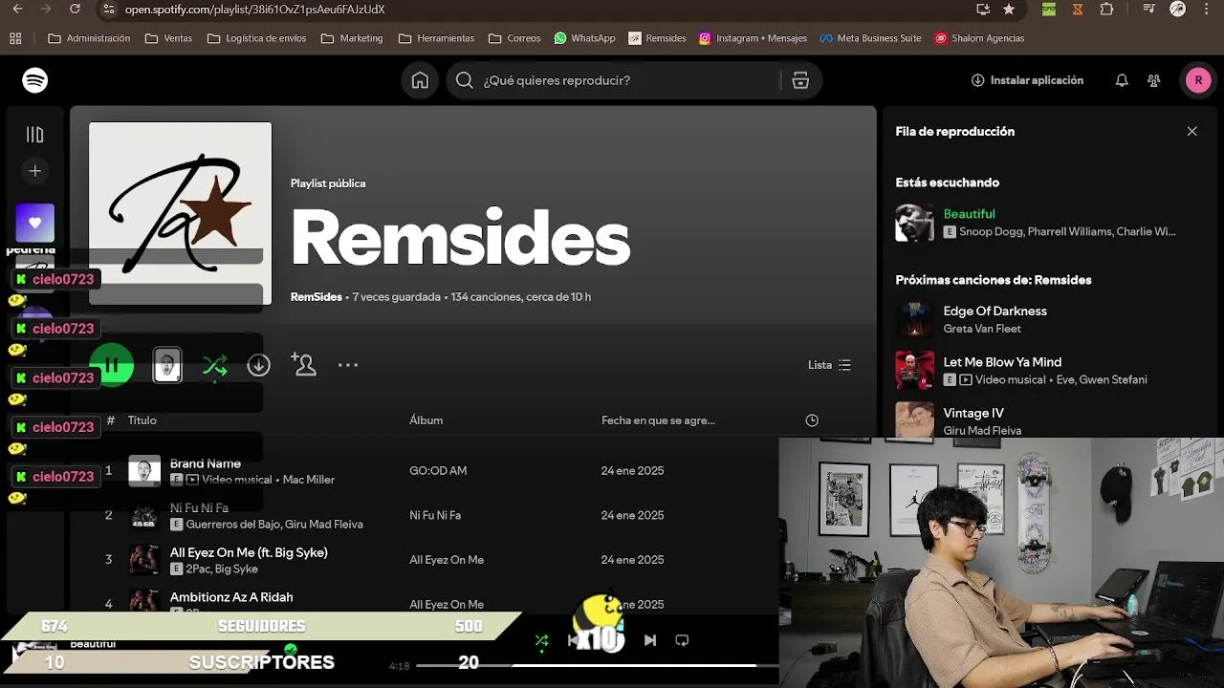1224x688 pixels.
Task: Download the Remsides playlist
Action: 258,365
